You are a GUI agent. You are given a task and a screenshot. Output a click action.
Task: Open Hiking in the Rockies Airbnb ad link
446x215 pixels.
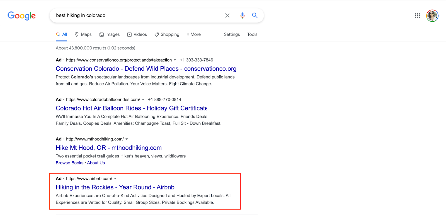(x=115, y=187)
